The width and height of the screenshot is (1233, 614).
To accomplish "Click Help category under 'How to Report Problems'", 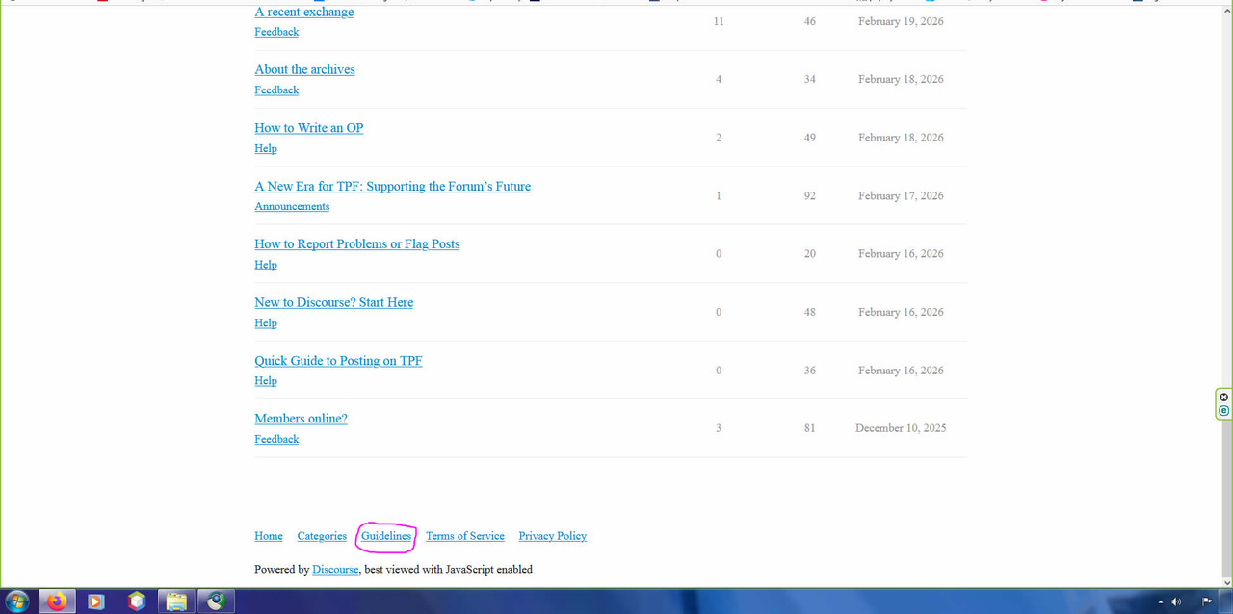I will pyautogui.click(x=266, y=265).
